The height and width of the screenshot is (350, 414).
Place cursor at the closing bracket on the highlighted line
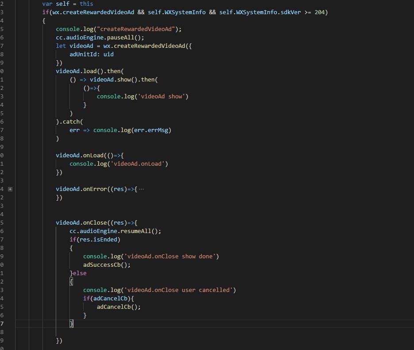(71, 323)
